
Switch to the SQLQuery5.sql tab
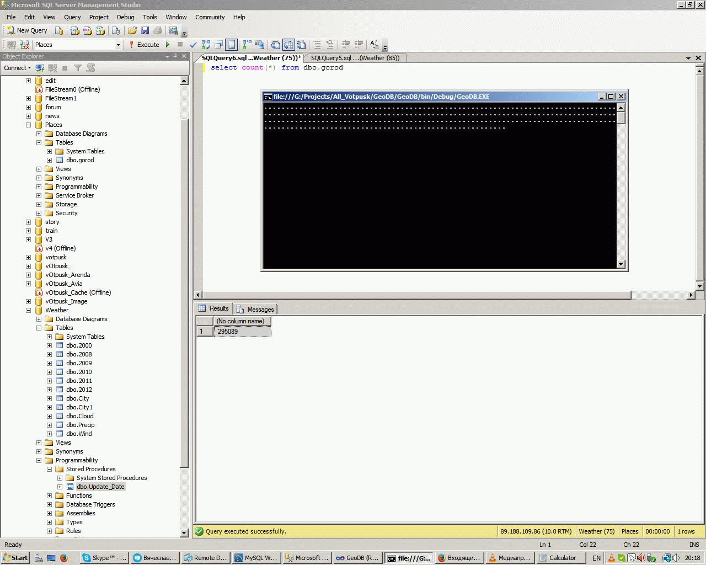point(355,58)
